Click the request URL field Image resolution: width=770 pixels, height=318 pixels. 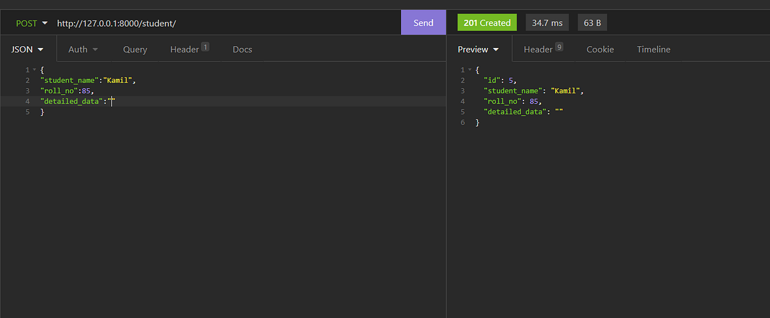click(225, 23)
